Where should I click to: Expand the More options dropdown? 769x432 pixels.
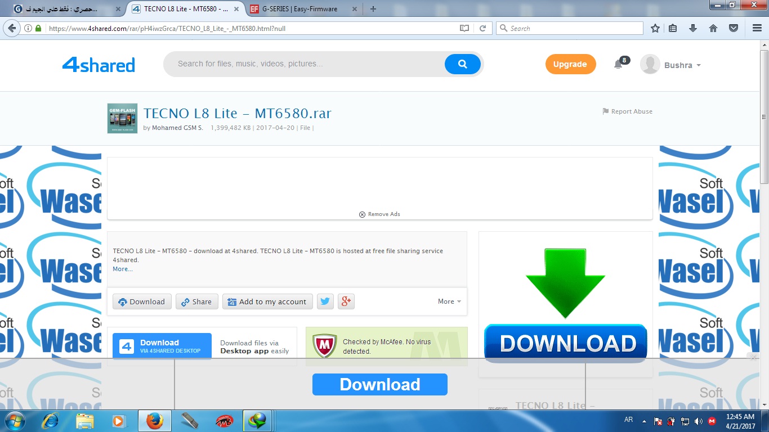click(x=449, y=301)
